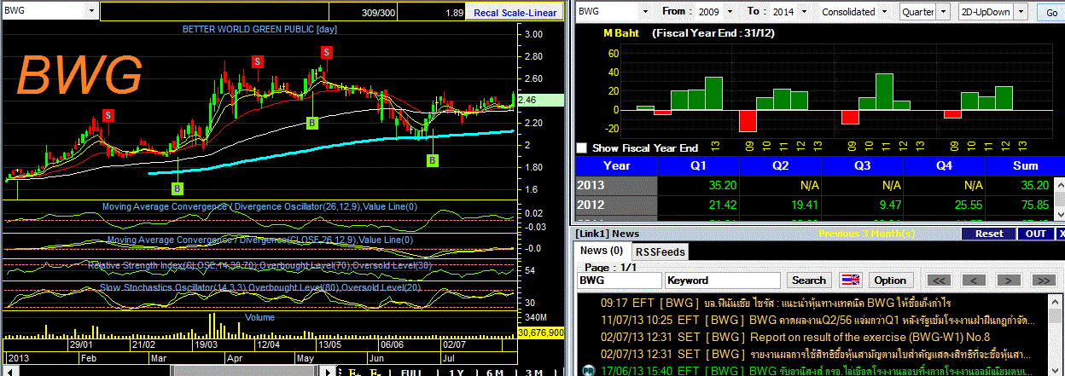Click the X close icon of News panel
The height and width of the screenshot is (376, 1065).
click(1061, 234)
